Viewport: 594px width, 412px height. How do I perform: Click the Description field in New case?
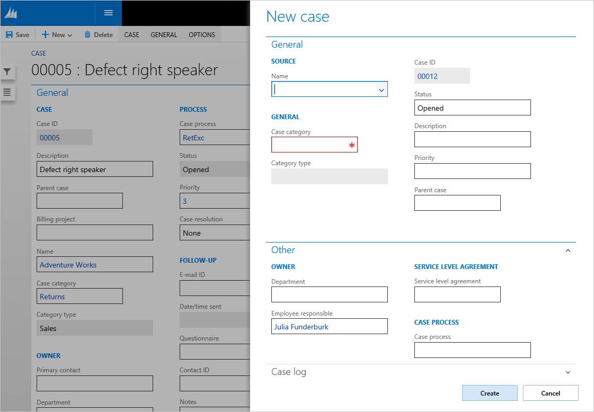coord(473,139)
